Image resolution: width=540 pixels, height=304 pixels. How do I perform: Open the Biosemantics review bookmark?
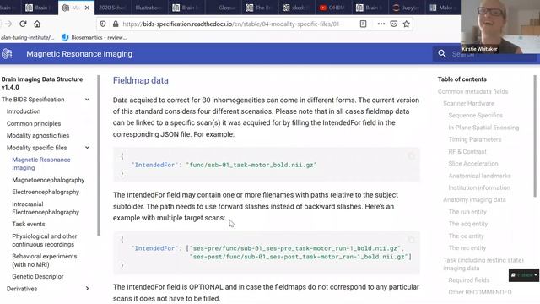(94, 37)
